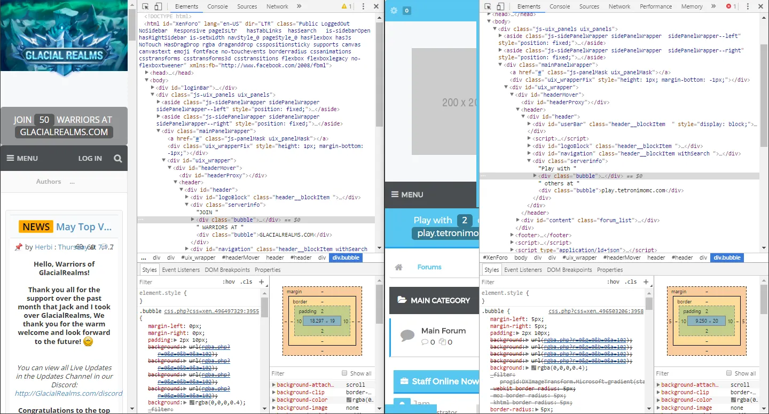The image size is (769, 414).
Task: Open Properties tab in right DevTools
Action: [x=610, y=270]
